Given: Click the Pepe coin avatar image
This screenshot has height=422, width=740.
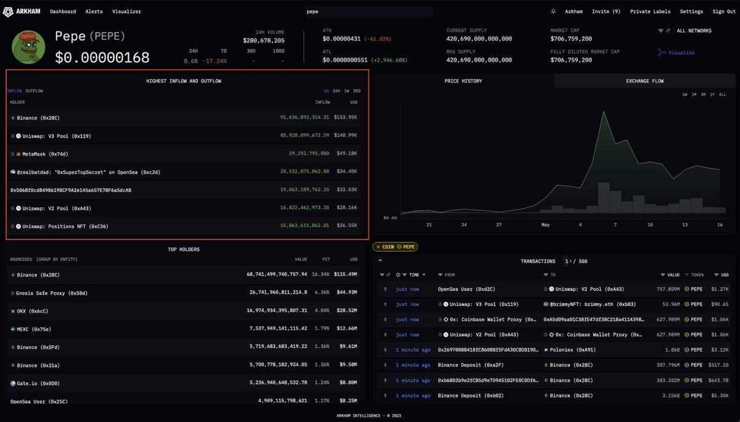Looking at the screenshot, I should click(x=29, y=48).
